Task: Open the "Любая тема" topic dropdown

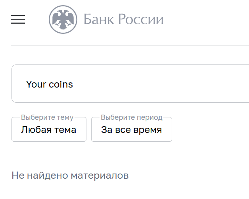Action: (49, 130)
